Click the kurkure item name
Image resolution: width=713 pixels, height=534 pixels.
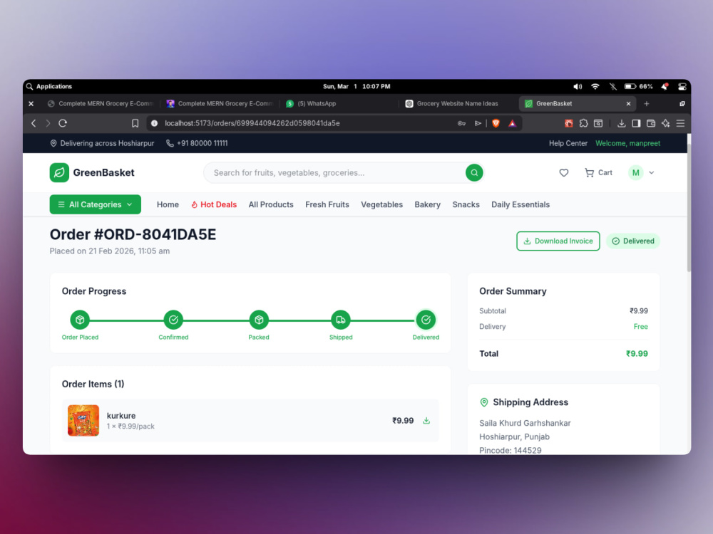point(121,416)
